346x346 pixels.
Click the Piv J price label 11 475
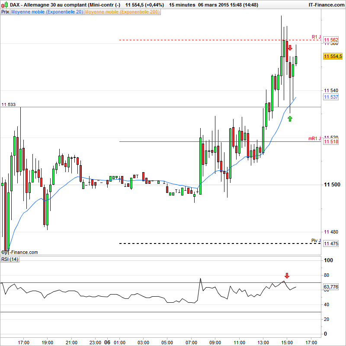click(331, 243)
